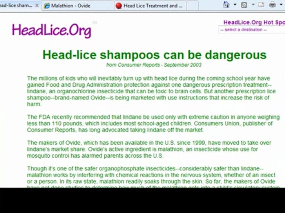The height and width of the screenshot is (213, 285).
Task: Click the red circle icon on Head Lice Treatment tab
Action: pyautogui.click(x=119, y=6)
